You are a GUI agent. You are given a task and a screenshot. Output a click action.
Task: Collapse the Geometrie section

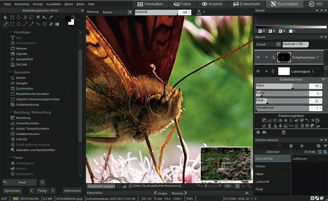click(x=11, y=72)
